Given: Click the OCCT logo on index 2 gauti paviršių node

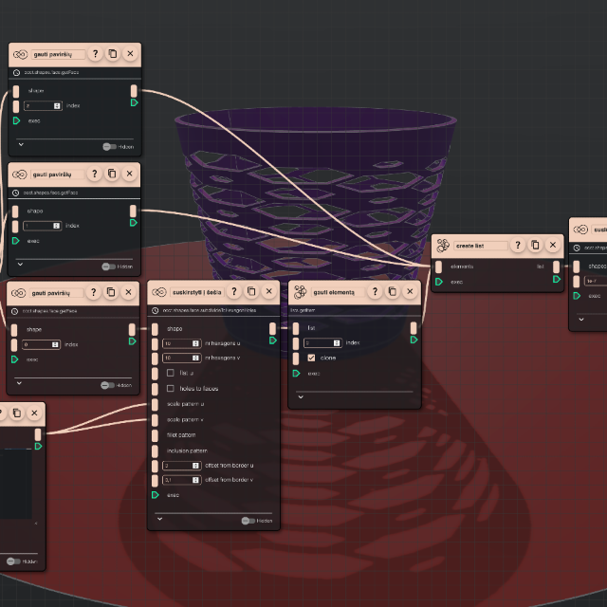Looking at the screenshot, I should click(20, 55).
